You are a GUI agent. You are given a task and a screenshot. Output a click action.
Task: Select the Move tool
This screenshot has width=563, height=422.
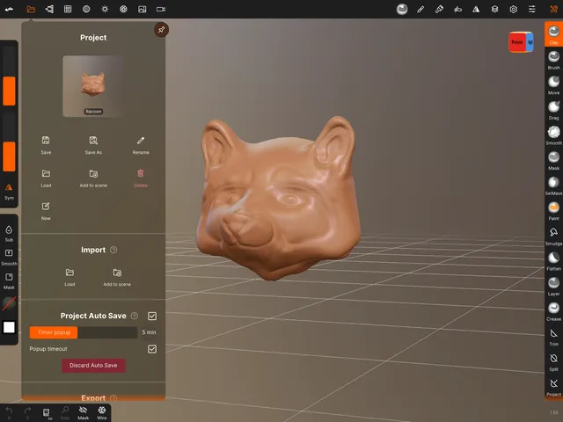tap(553, 85)
